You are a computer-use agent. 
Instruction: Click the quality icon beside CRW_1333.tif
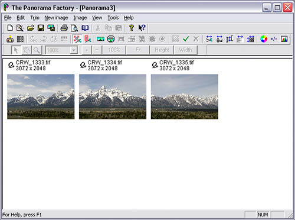coord(11,65)
